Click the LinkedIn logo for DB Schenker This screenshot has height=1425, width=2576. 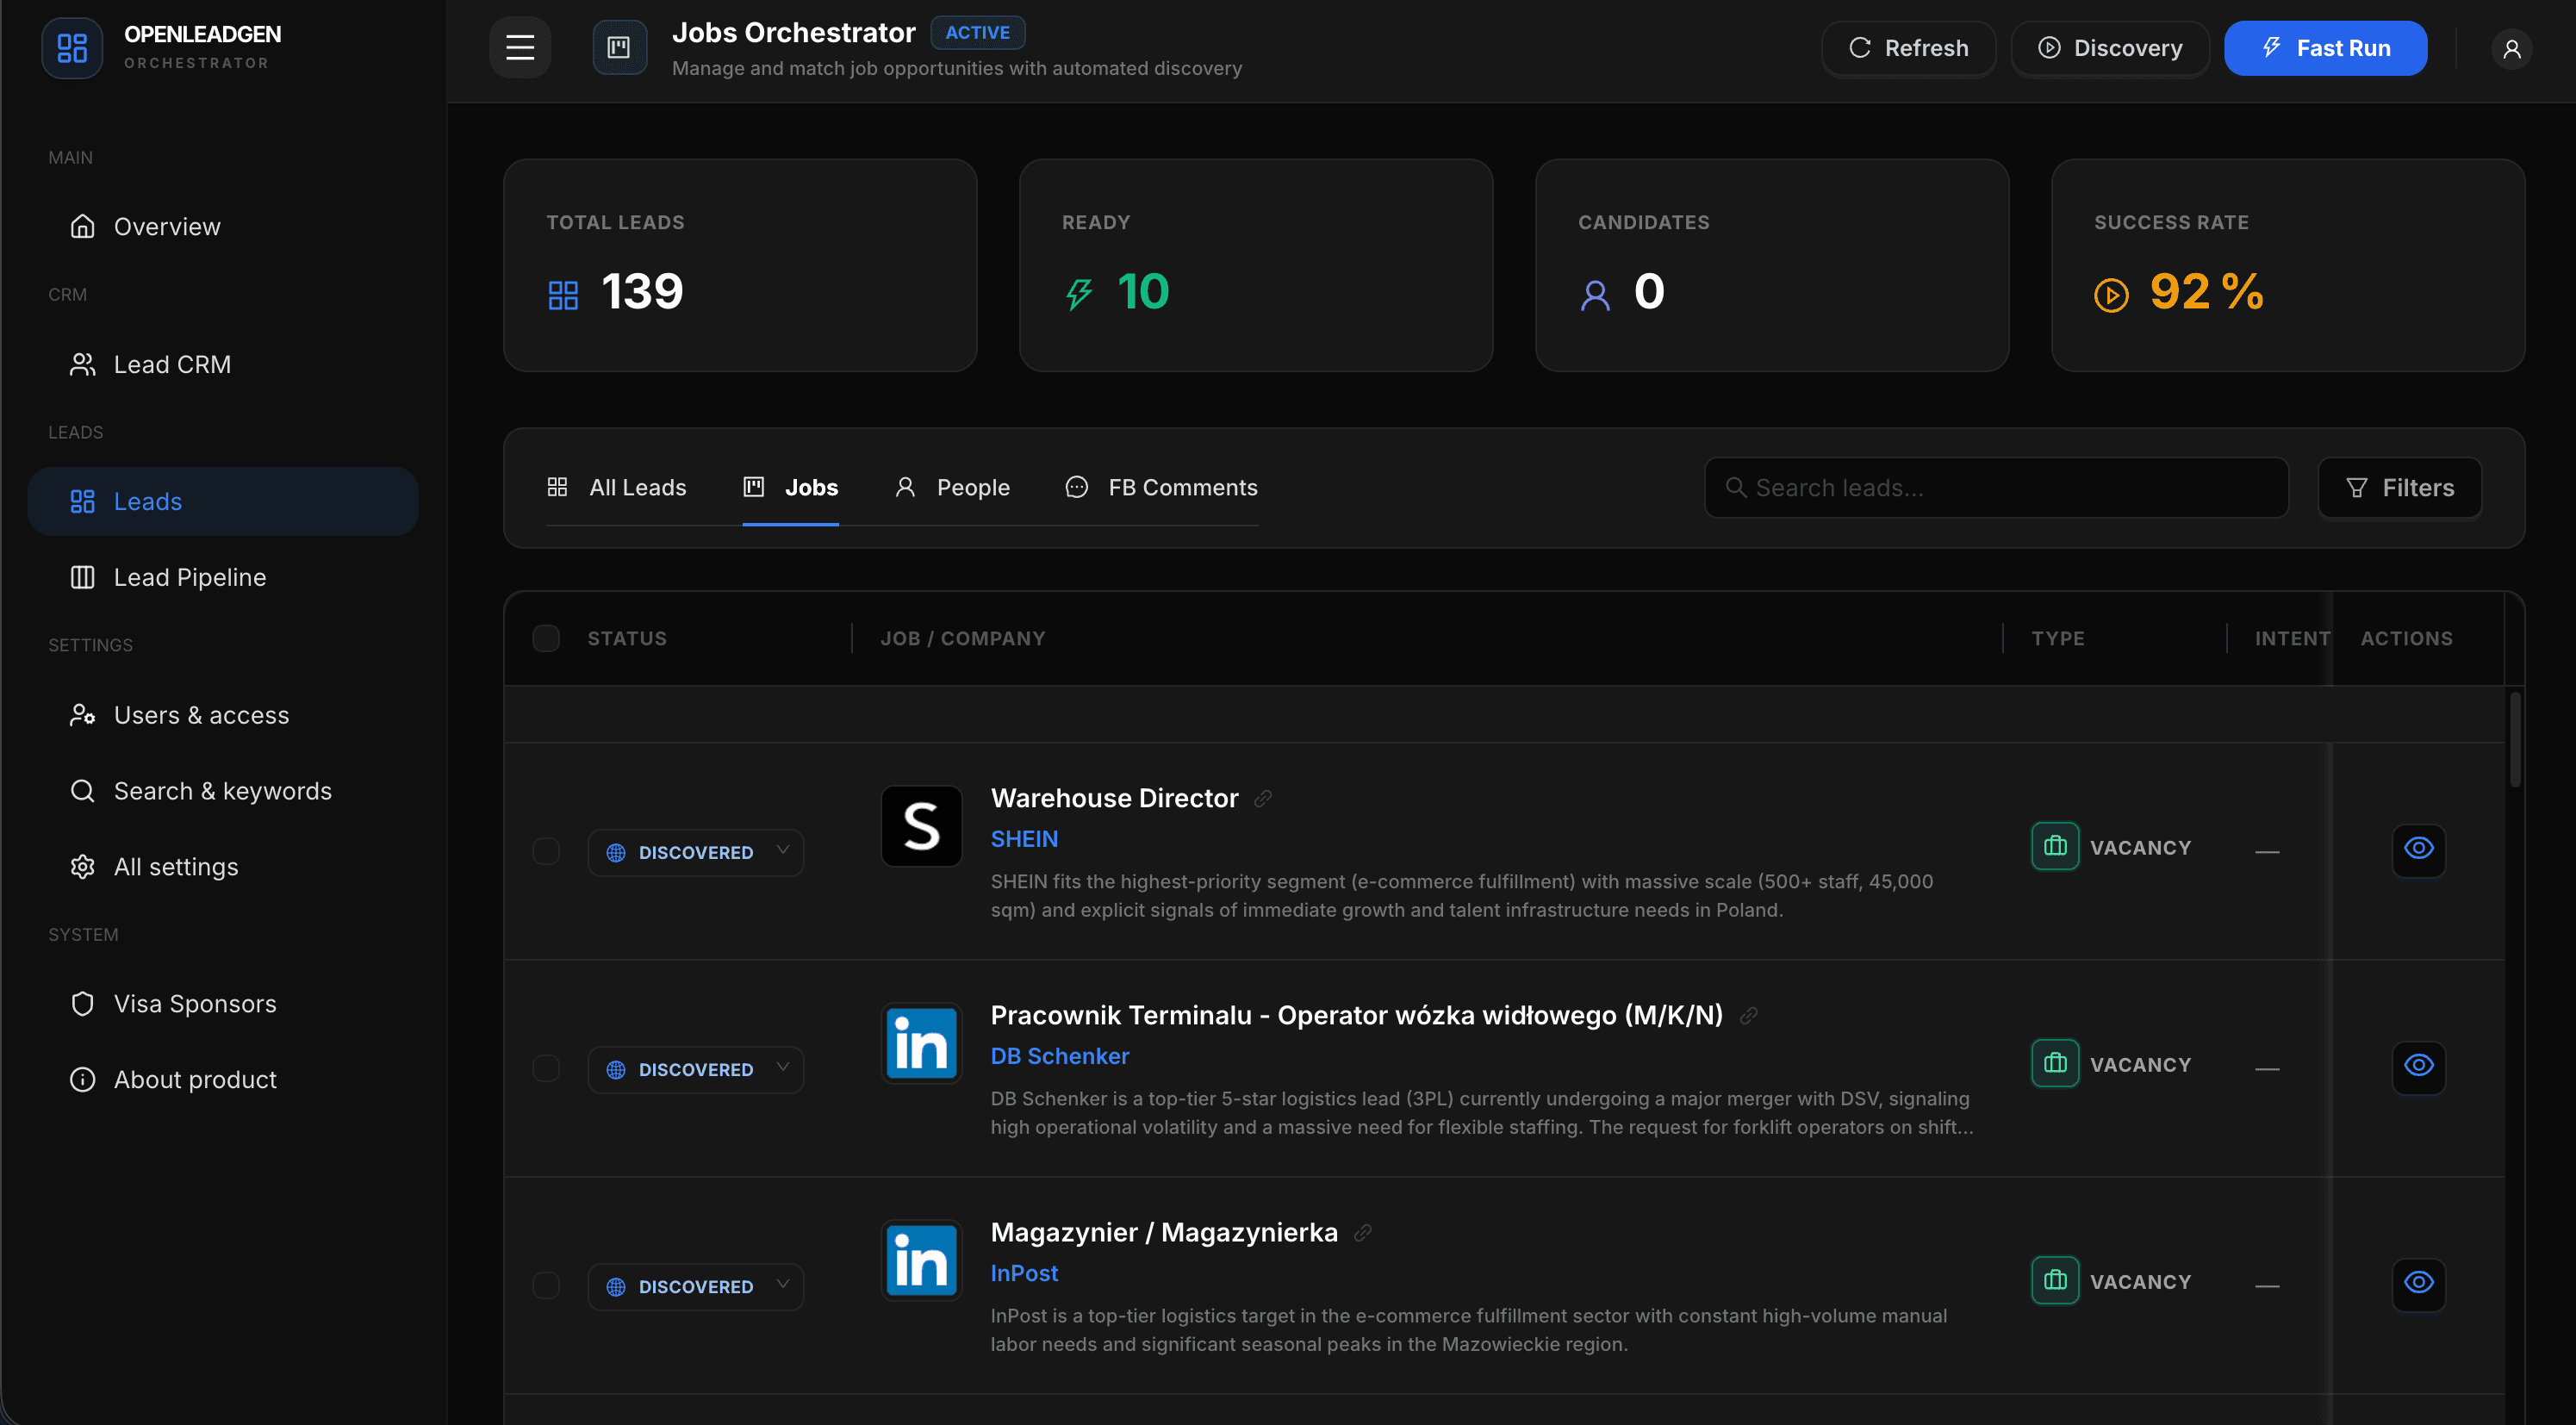(x=921, y=1043)
